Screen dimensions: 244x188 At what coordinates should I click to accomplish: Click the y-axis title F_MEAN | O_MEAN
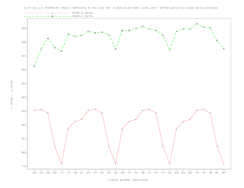coord(12,95)
